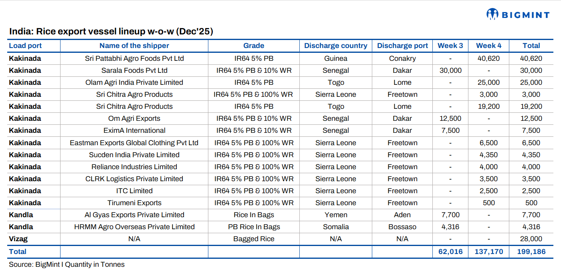The image size is (561, 280).
Task: Select the "Name of the shipper" header
Action: click(134, 46)
